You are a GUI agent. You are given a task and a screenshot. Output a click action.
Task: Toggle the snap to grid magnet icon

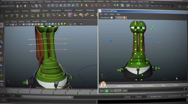(x=92, y=5)
